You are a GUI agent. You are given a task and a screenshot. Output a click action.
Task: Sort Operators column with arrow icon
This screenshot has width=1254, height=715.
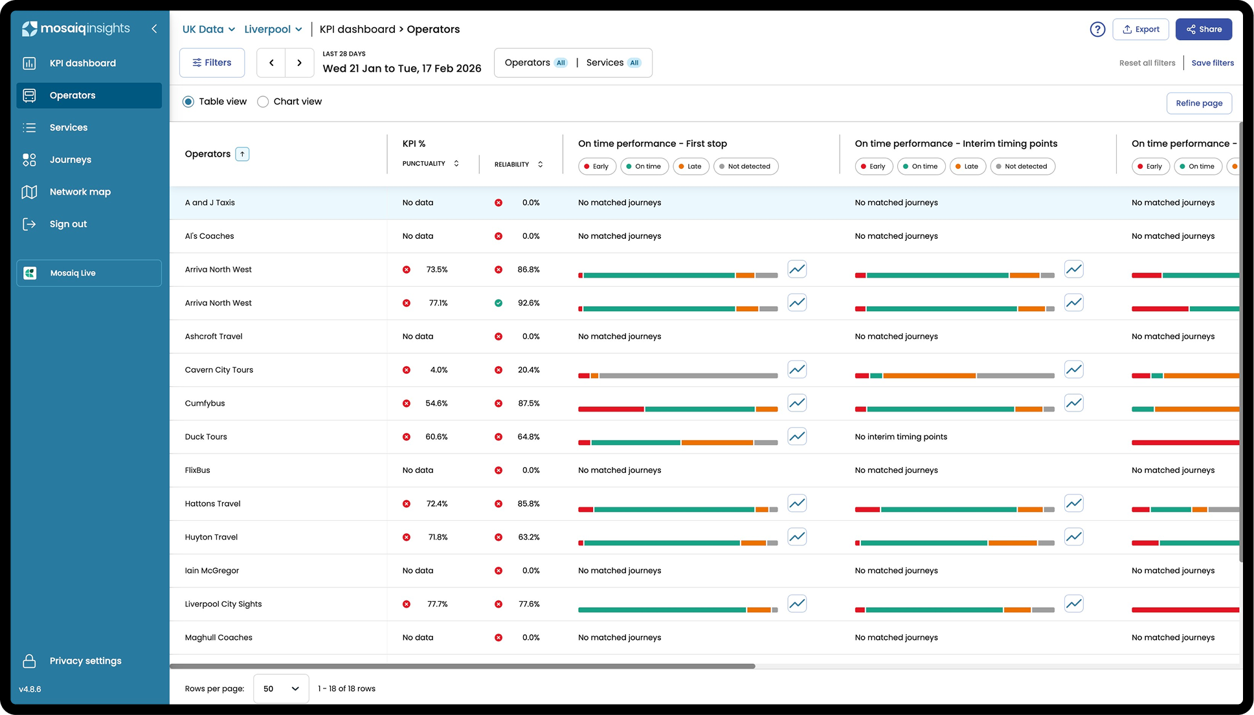(242, 154)
